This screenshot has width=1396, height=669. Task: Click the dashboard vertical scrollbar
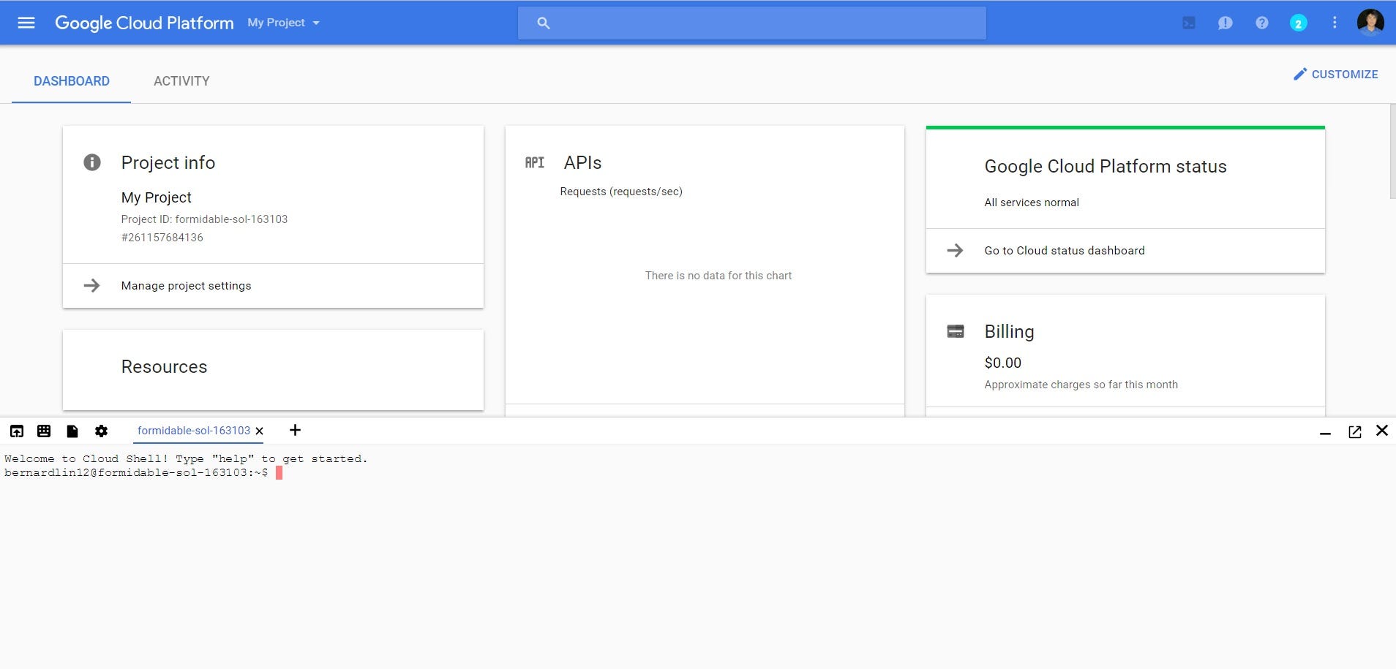click(1392, 151)
